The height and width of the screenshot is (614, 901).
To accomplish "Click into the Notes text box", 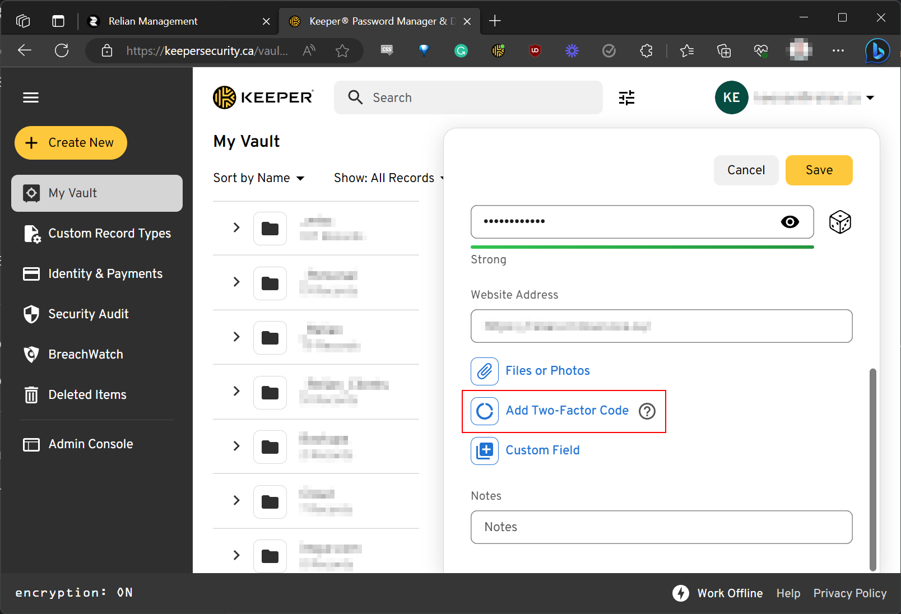I will coord(662,527).
